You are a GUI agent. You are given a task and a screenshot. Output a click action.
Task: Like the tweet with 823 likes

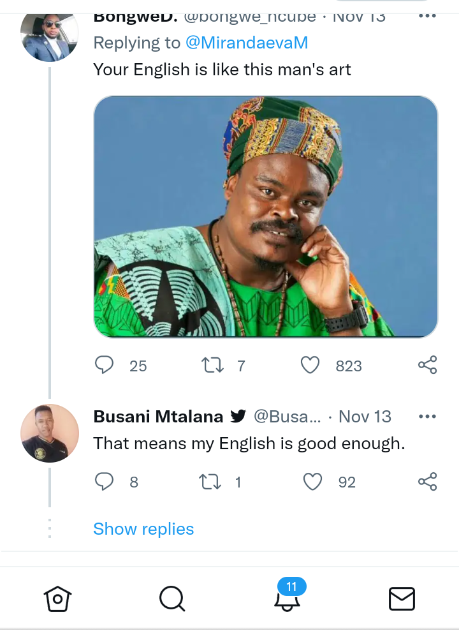tap(310, 365)
